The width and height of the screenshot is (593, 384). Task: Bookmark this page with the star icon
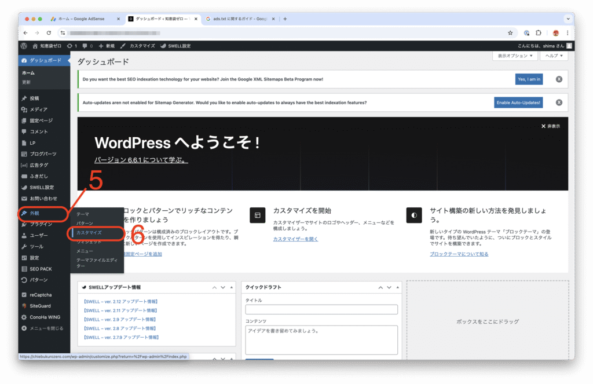(510, 33)
